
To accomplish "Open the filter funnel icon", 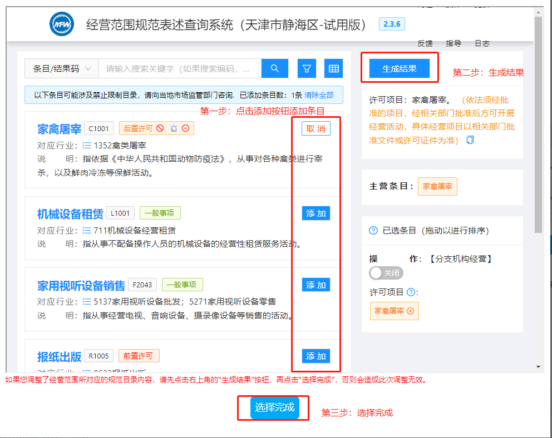I will (307, 68).
